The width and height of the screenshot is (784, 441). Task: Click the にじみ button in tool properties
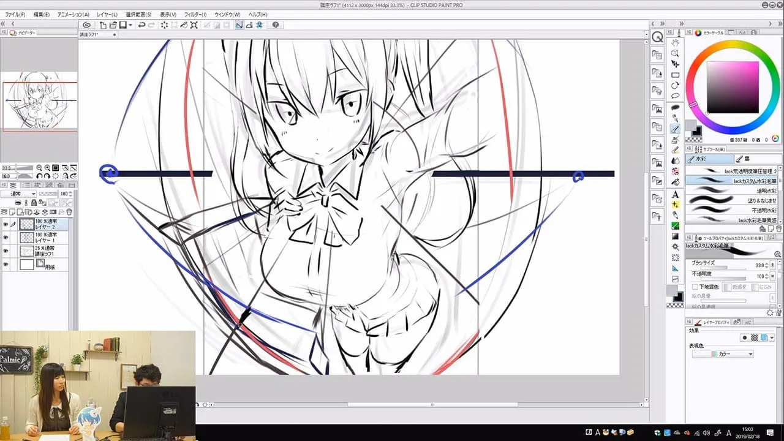click(x=766, y=286)
